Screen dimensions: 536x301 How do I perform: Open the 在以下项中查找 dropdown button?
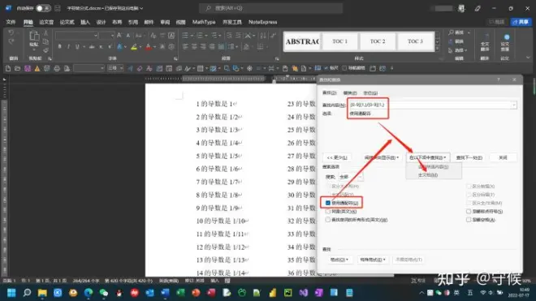[x=428, y=157]
